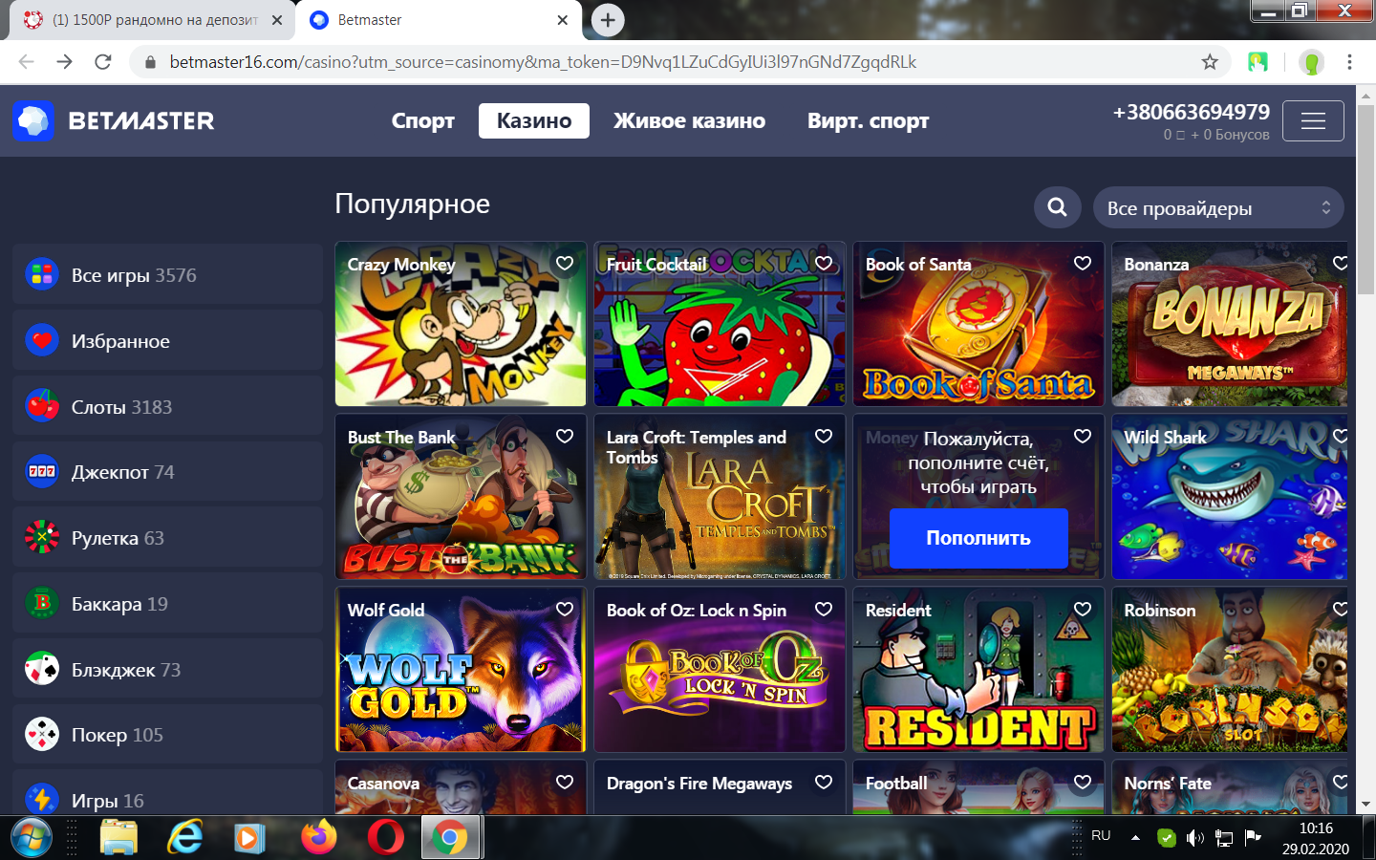The width and height of the screenshot is (1376, 860).
Task: Open the Избранное favorites category
Action: point(168,341)
